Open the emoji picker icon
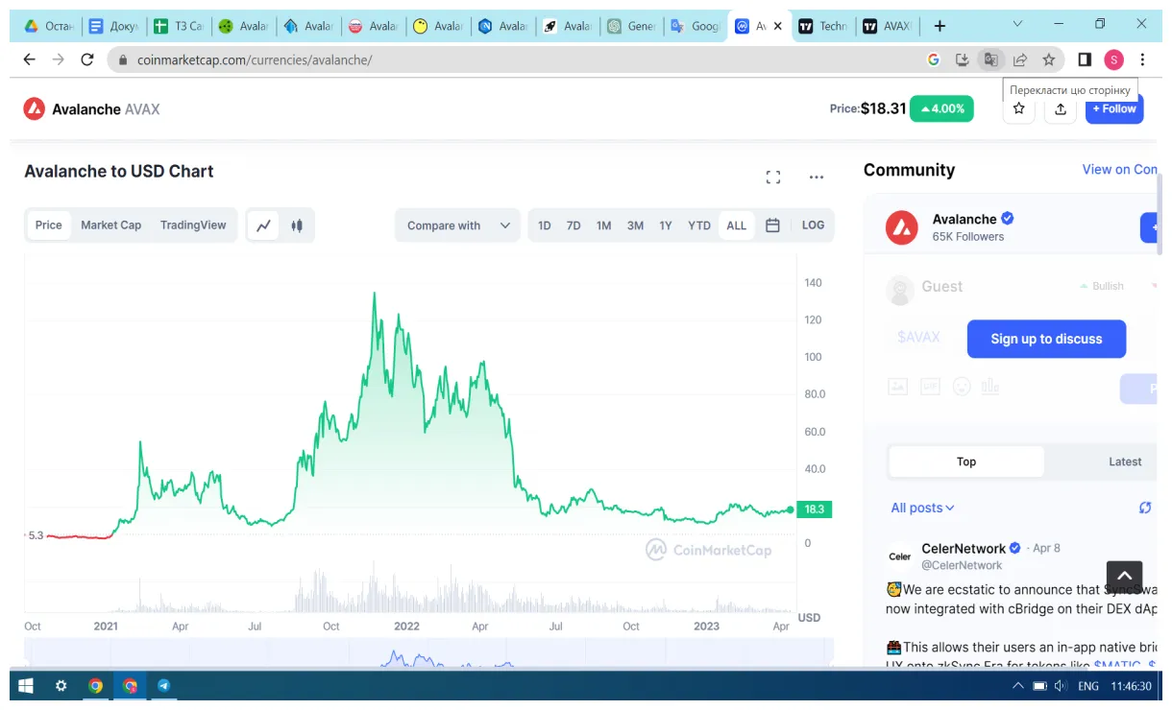This screenshot has width=1172, height=710. (962, 387)
